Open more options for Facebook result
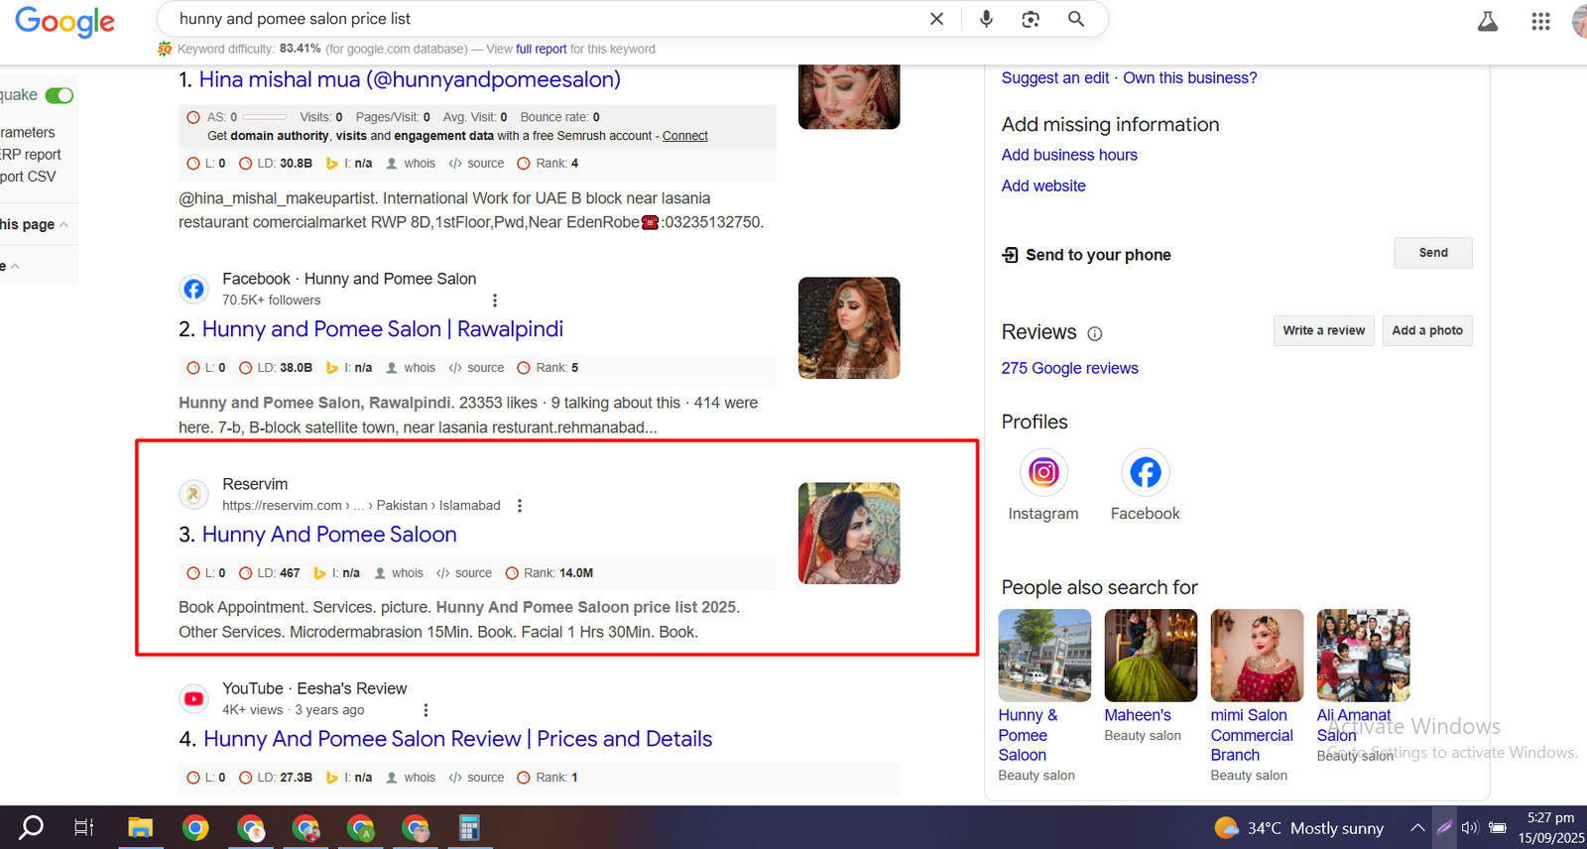The width and height of the screenshot is (1587, 849). coord(495,301)
